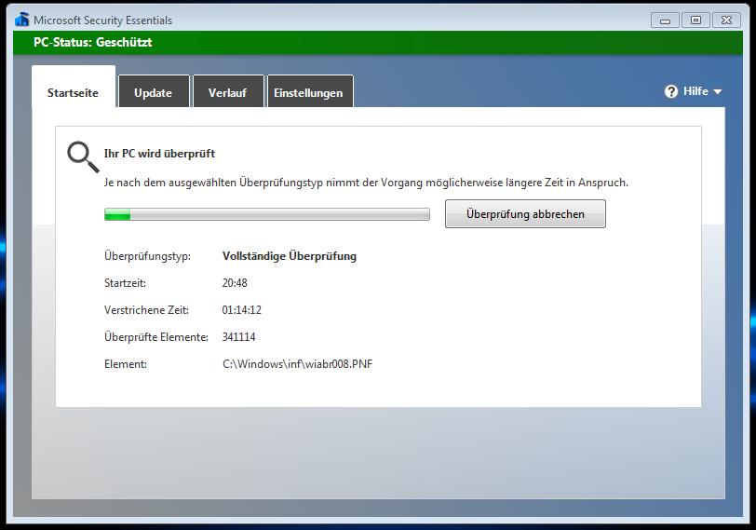Minimize the Security Essentials window
This screenshot has height=530, width=756.
pos(665,20)
